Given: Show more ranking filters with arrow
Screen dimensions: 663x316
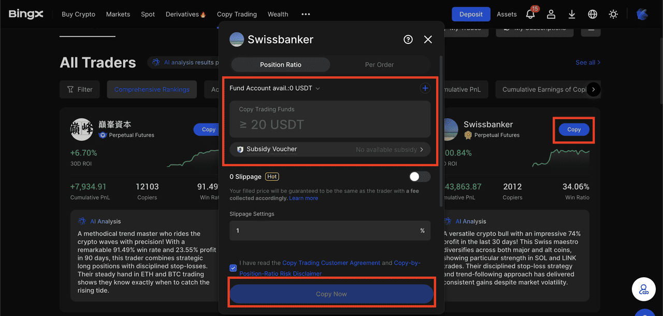Looking at the screenshot, I should pyautogui.click(x=594, y=89).
